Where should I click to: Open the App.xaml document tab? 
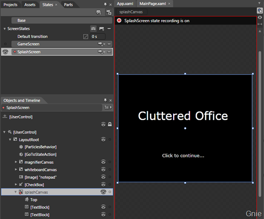click(125, 4)
